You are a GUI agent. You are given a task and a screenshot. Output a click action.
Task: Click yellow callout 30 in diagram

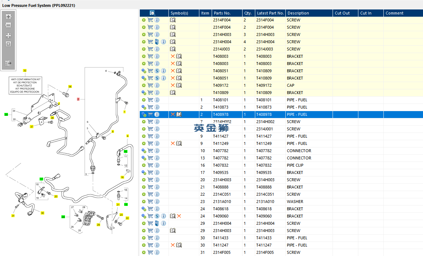pos(42,213)
